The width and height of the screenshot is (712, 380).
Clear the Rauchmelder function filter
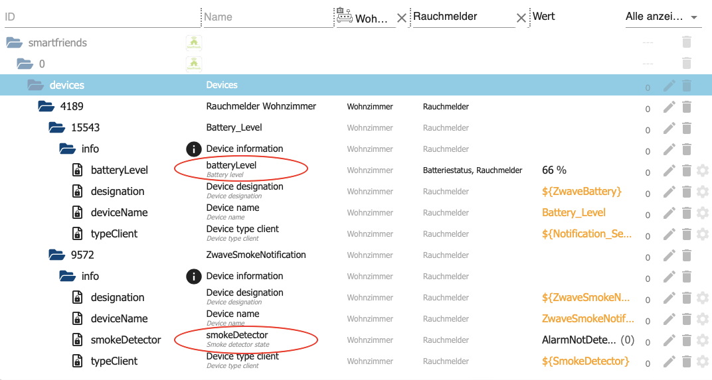(x=521, y=18)
